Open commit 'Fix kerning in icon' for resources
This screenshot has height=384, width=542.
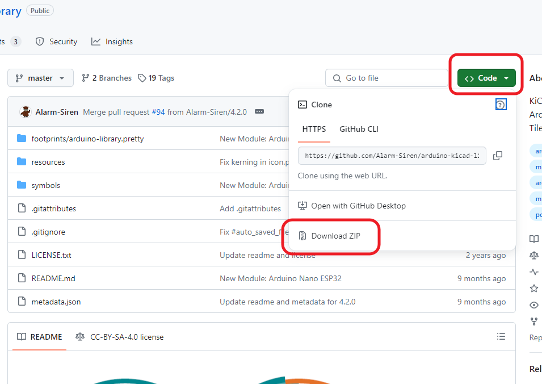pyautogui.click(x=254, y=162)
